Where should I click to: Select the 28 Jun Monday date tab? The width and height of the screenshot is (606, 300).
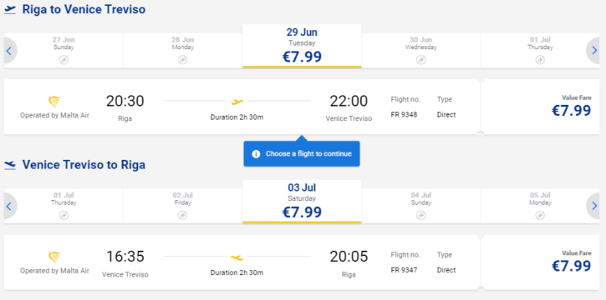(x=183, y=51)
